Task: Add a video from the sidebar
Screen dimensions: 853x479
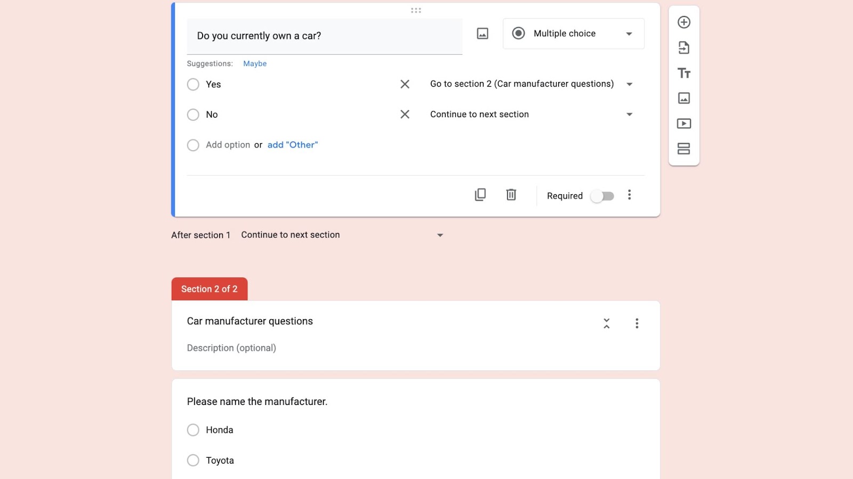Action: [684, 123]
